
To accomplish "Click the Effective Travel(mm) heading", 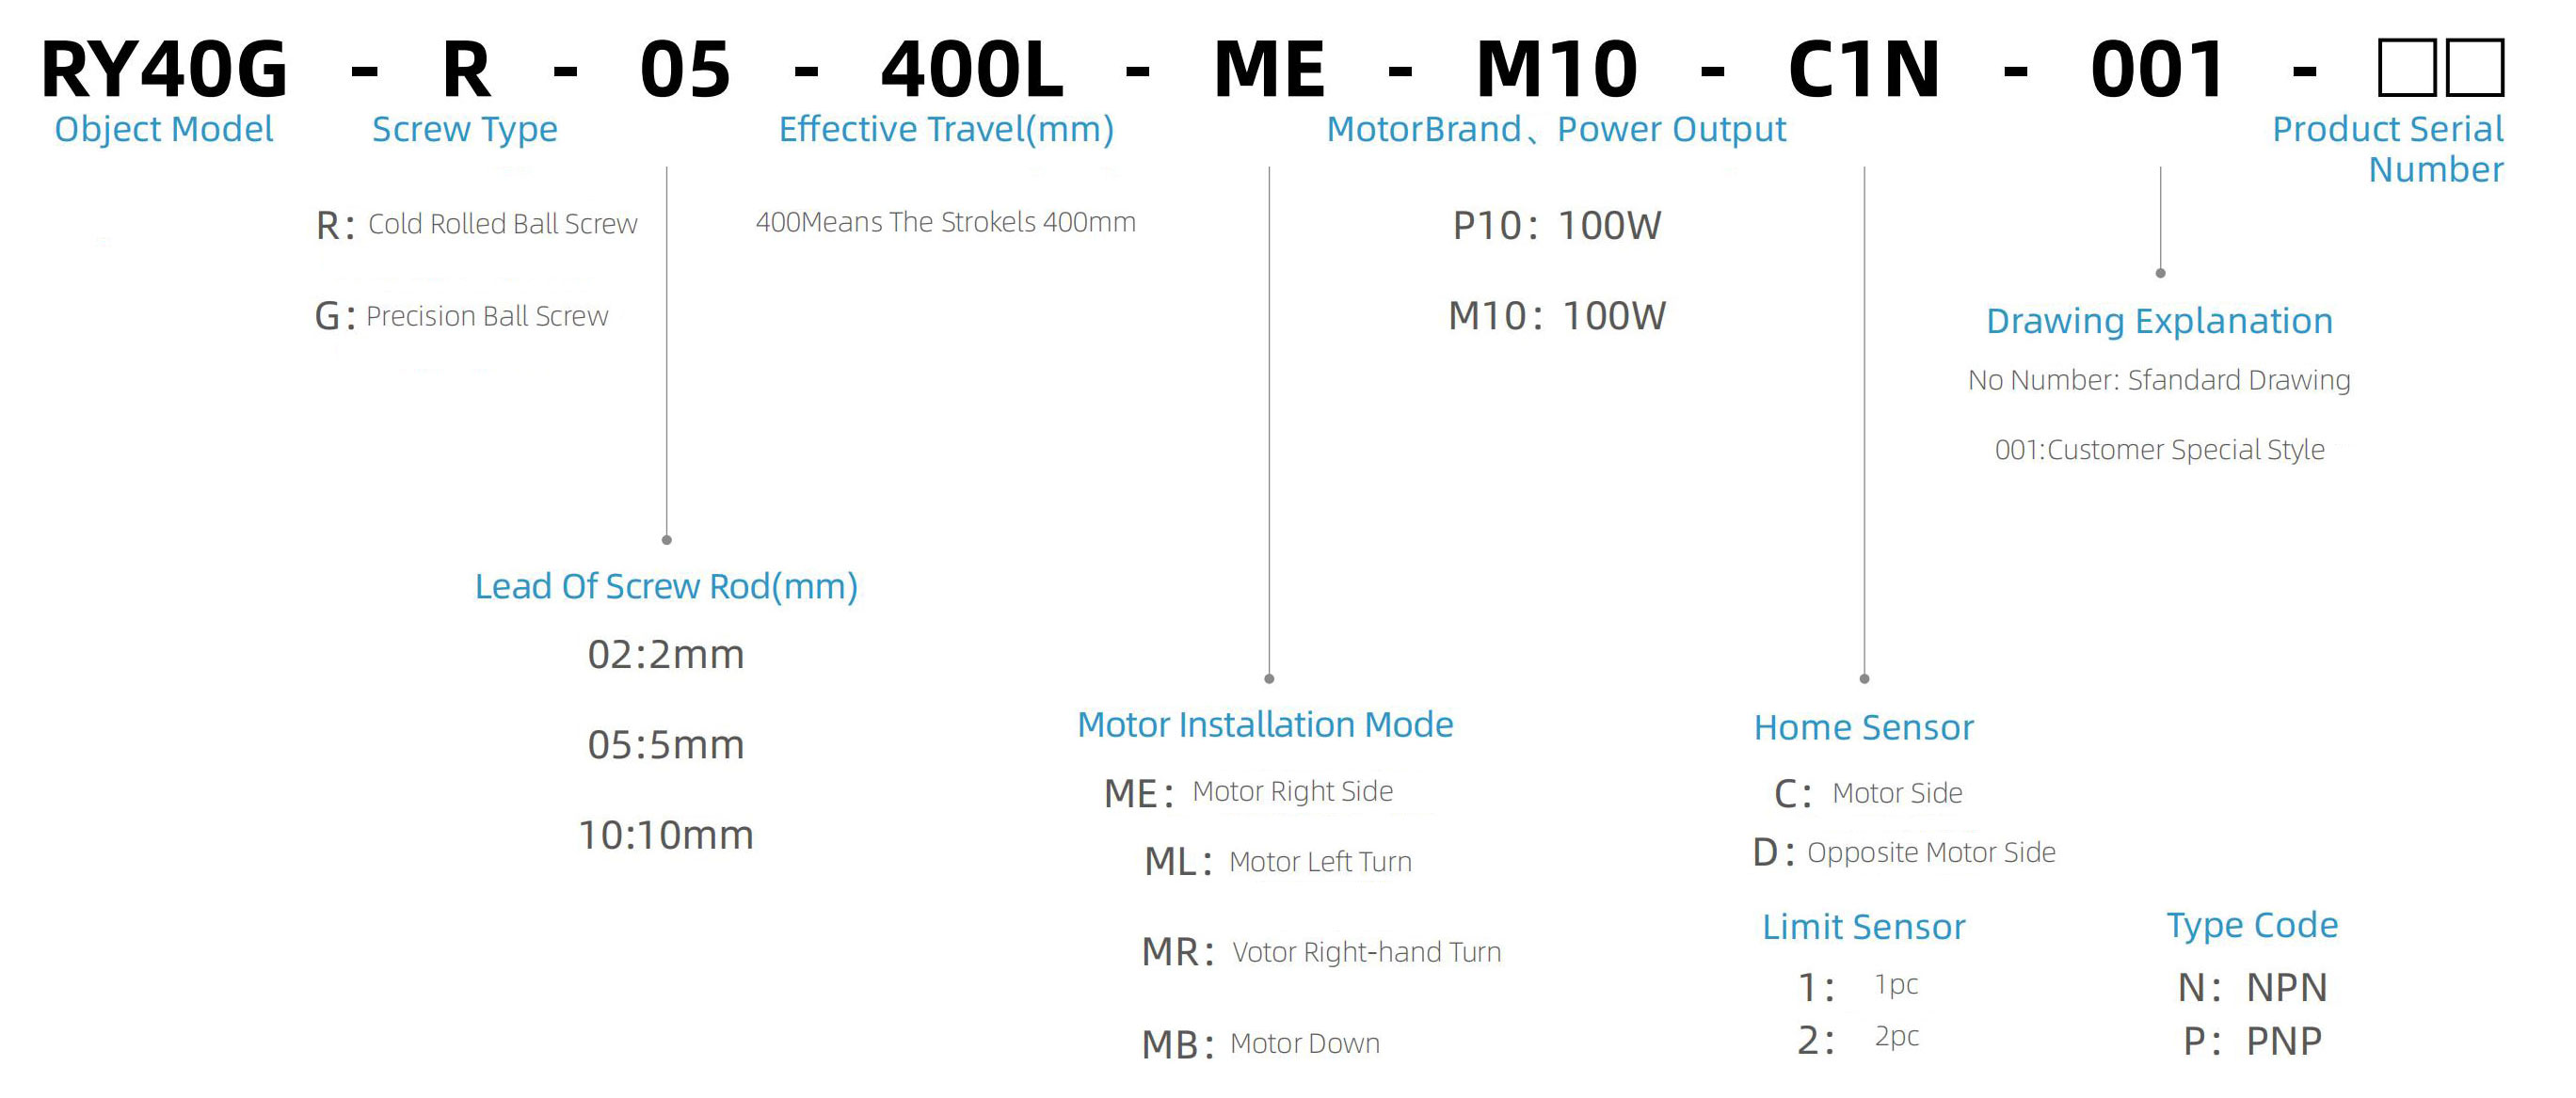I will coord(946,129).
